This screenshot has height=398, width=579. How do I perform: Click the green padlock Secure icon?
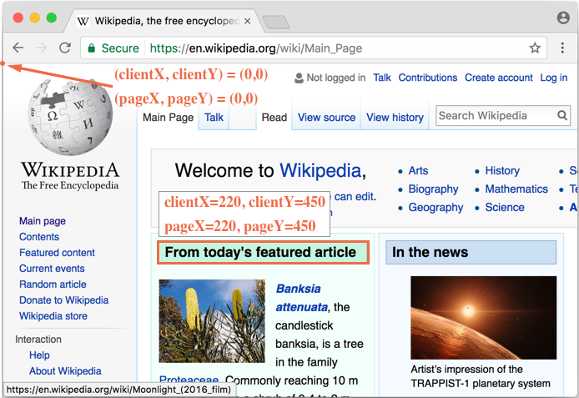[x=91, y=48]
